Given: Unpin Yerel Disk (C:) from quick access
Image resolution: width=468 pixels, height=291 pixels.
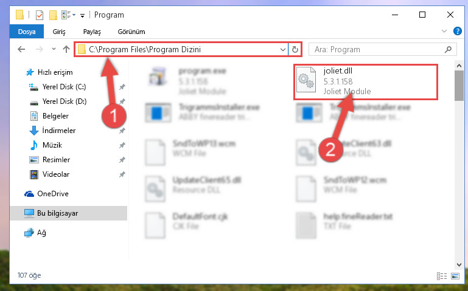Looking at the screenshot, I should coord(122,87).
